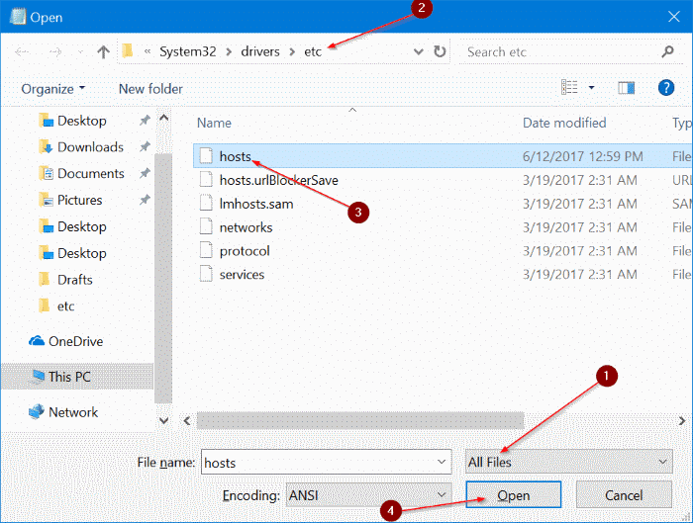The height and width of the screenshot is (523, 693).
Task: Select the services file
Action: [x=442, y=275]
